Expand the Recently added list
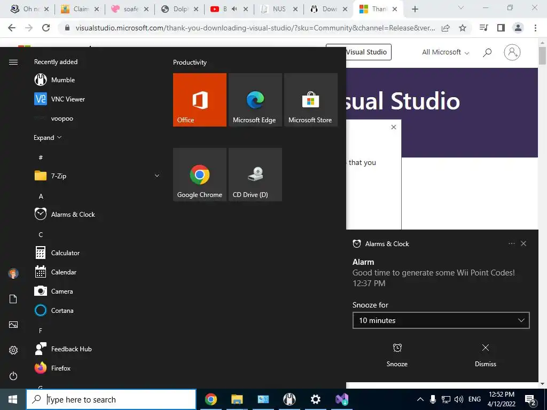The height and width of the screenshot is (410, 547). coord(48,138)
